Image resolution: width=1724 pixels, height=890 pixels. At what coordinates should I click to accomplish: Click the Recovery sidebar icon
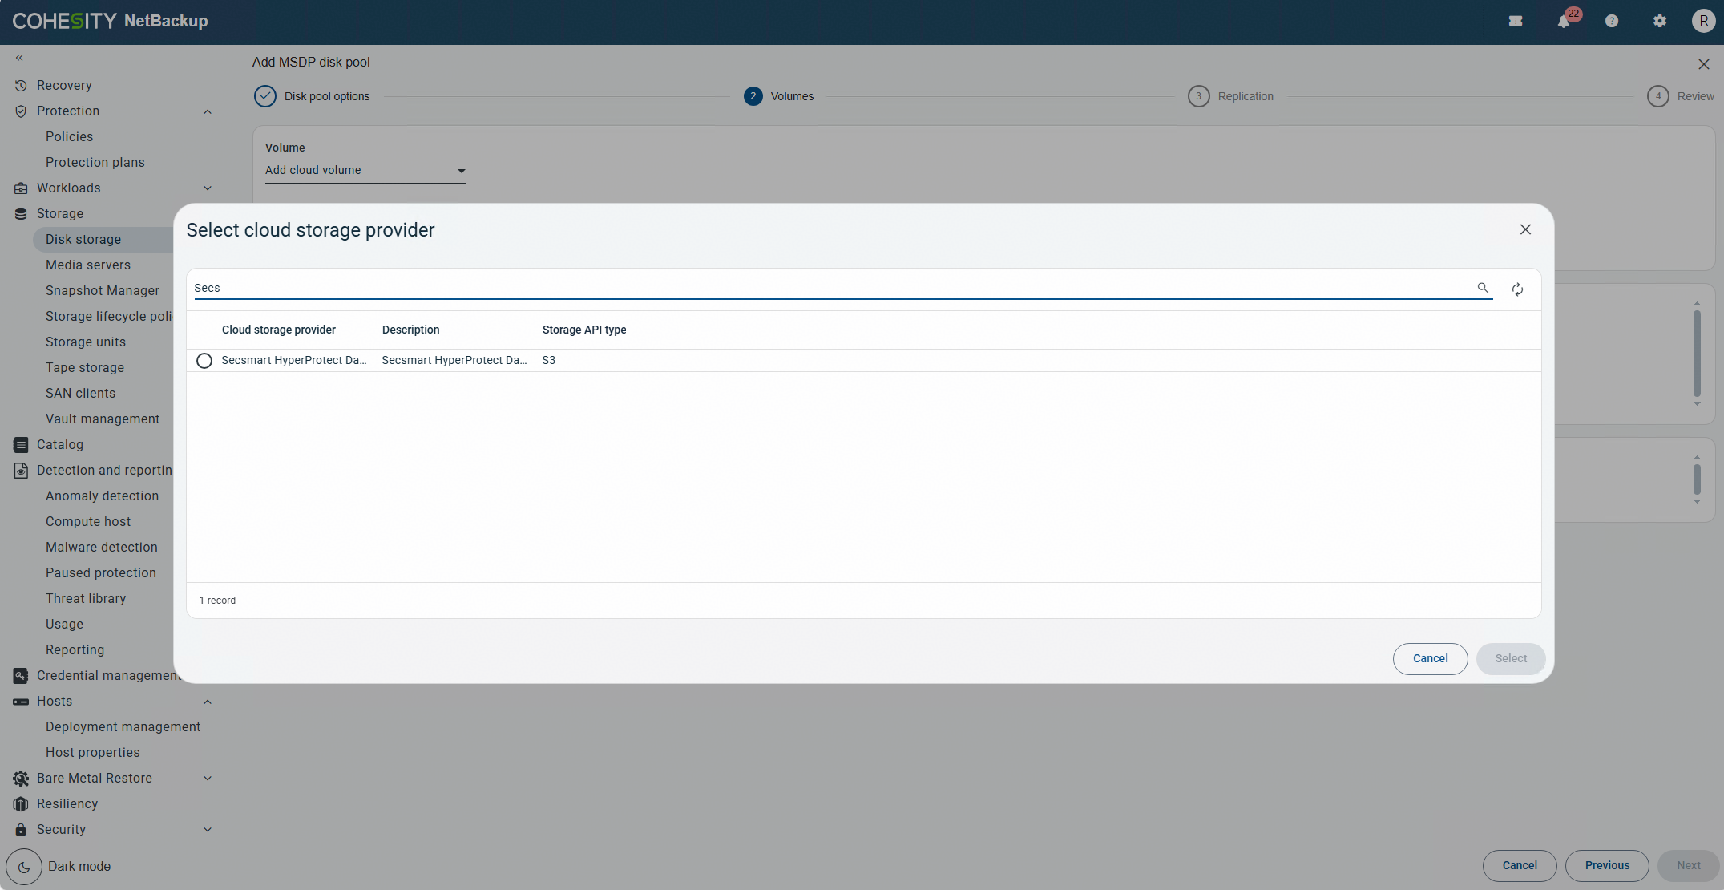21,85
